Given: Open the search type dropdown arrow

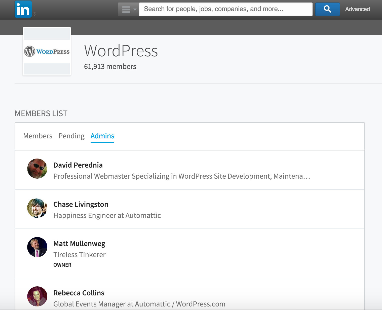Looking at the screenshot, I should [135, 10].
